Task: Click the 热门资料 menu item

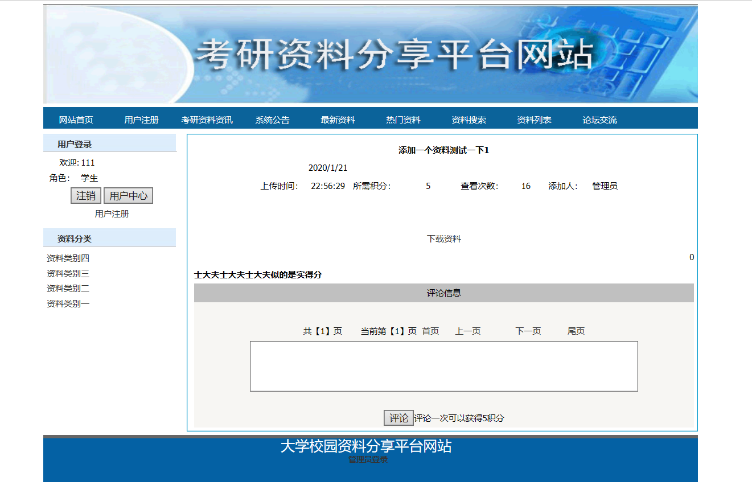Action: [x=403, y=120]
